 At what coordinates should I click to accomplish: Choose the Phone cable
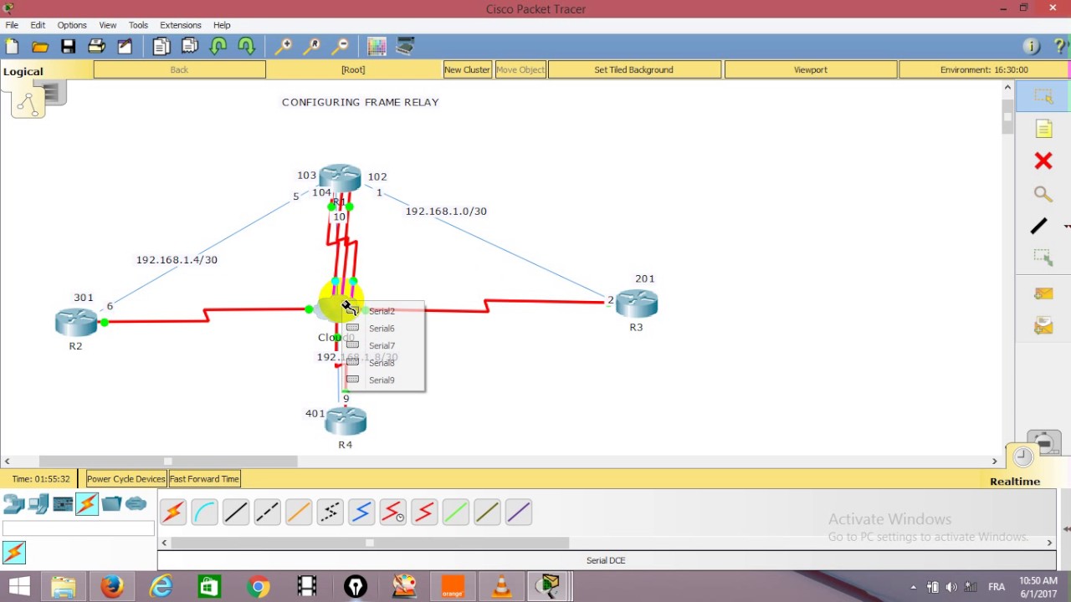330,512
